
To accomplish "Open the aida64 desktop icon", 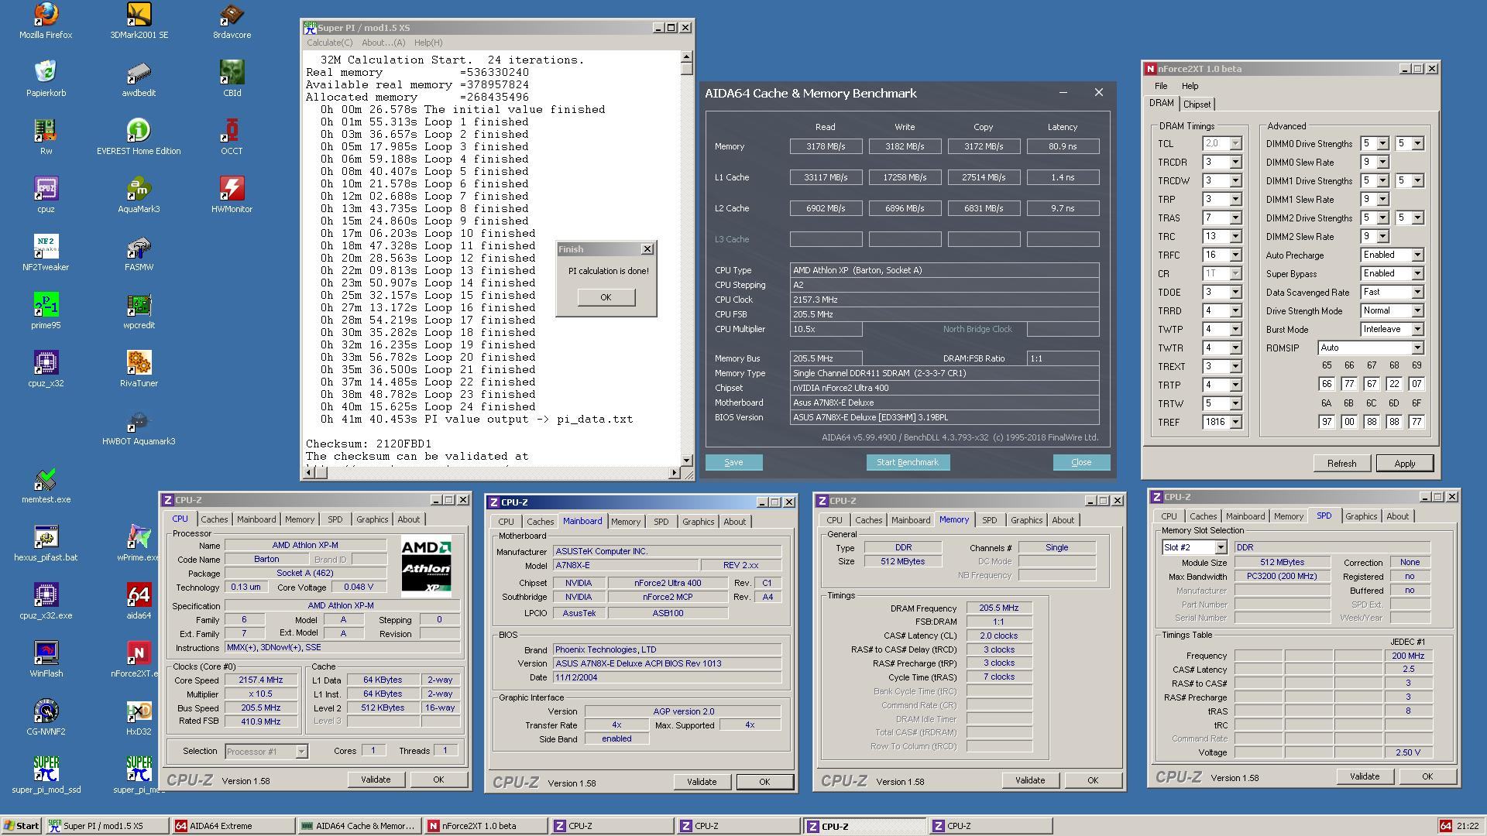I will point(139,601).
